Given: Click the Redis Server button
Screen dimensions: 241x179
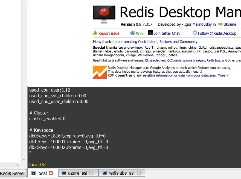Looking at the screenshot, I should coord(13,173).
